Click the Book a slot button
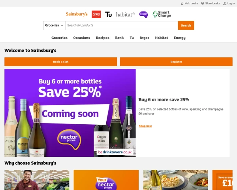The height and width of the screenshot is (190, 237). [x=60, y=62]
